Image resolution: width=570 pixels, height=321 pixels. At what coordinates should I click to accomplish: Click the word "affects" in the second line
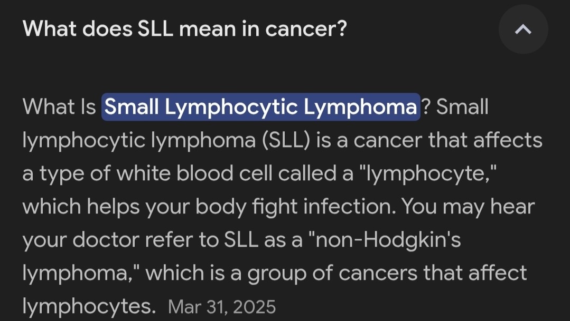coord(508,140)
